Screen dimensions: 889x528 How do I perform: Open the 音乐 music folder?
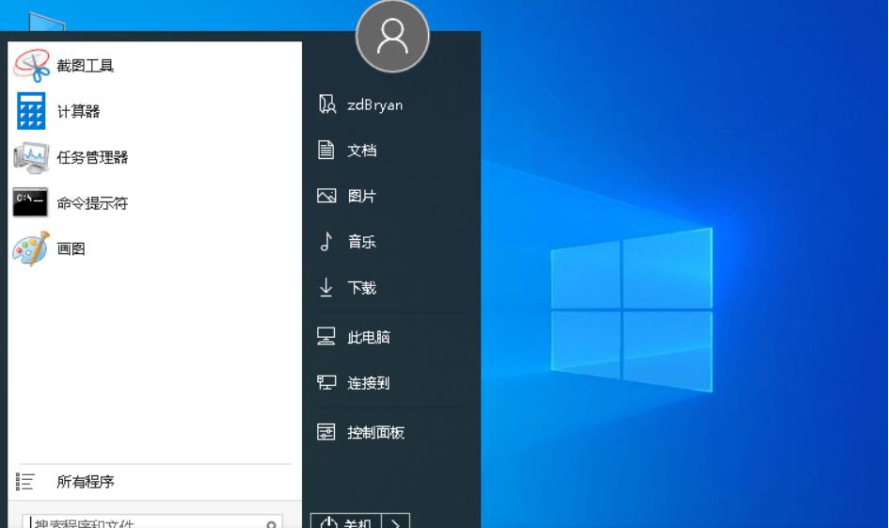coord(361,242)
